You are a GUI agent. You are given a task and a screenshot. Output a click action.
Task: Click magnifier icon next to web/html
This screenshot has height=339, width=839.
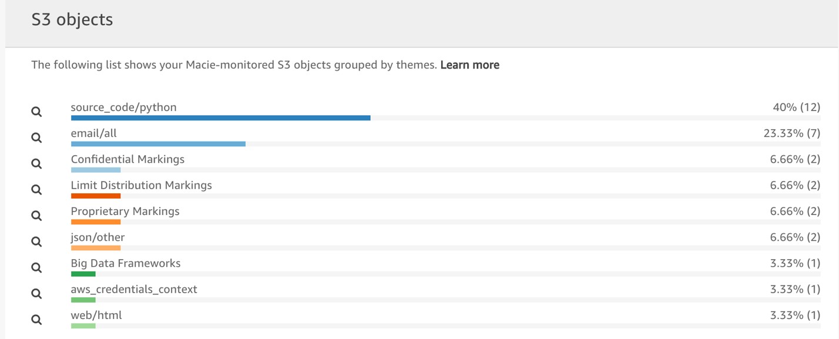pos(36,320)
